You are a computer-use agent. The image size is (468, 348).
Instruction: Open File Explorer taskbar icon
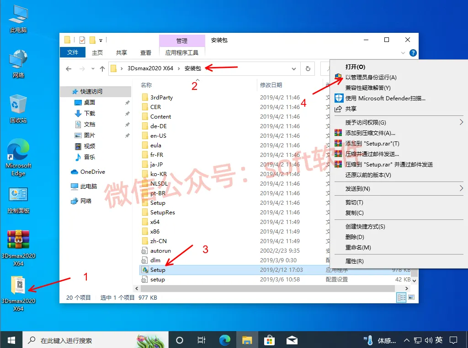[x=247, y=340]
